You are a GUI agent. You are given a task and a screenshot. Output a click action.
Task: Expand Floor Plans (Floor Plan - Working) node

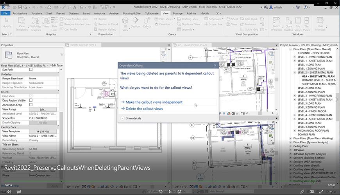tap(290, 138)
